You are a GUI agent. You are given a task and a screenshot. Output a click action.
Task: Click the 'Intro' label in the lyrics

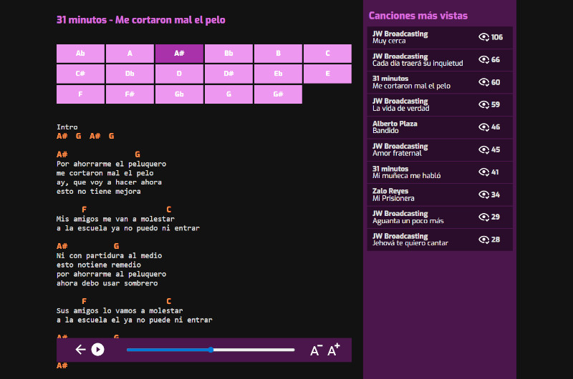(x=67, y=127)
